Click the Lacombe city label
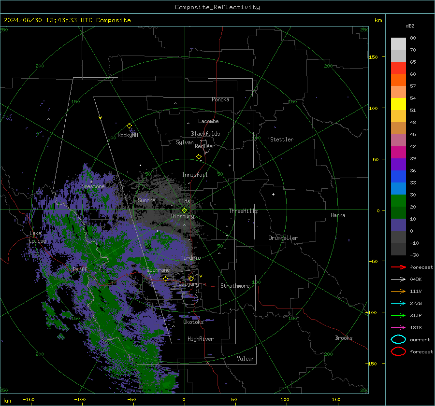The width and height of the screenshot is (435, 406). tap(208, 121)
